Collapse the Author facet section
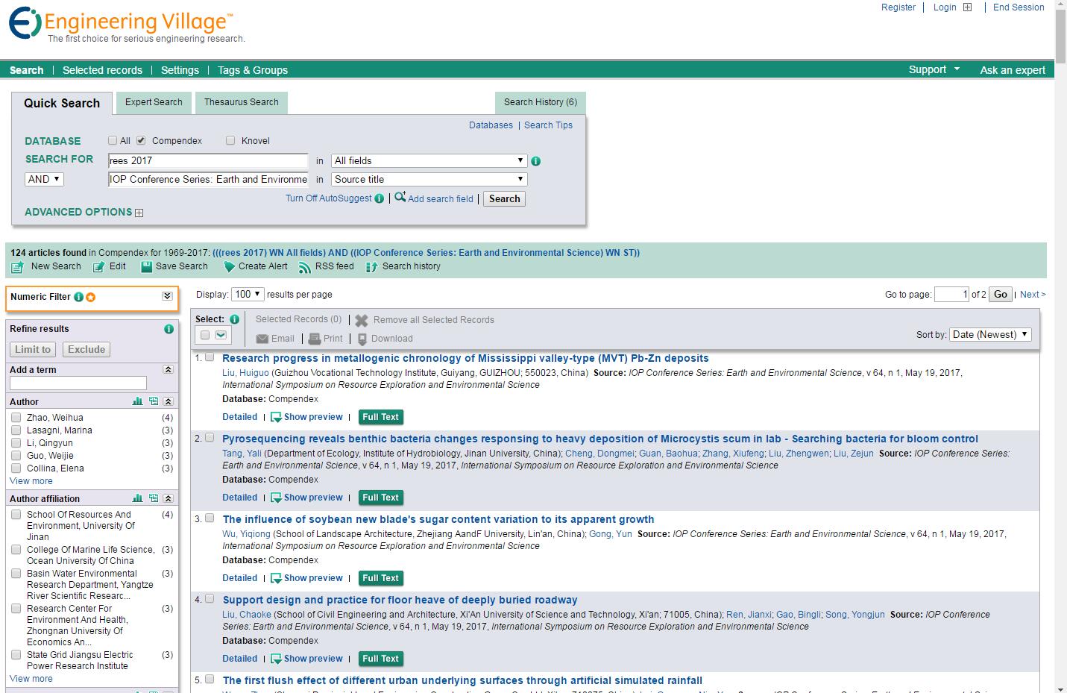 (x=169, y=401)
